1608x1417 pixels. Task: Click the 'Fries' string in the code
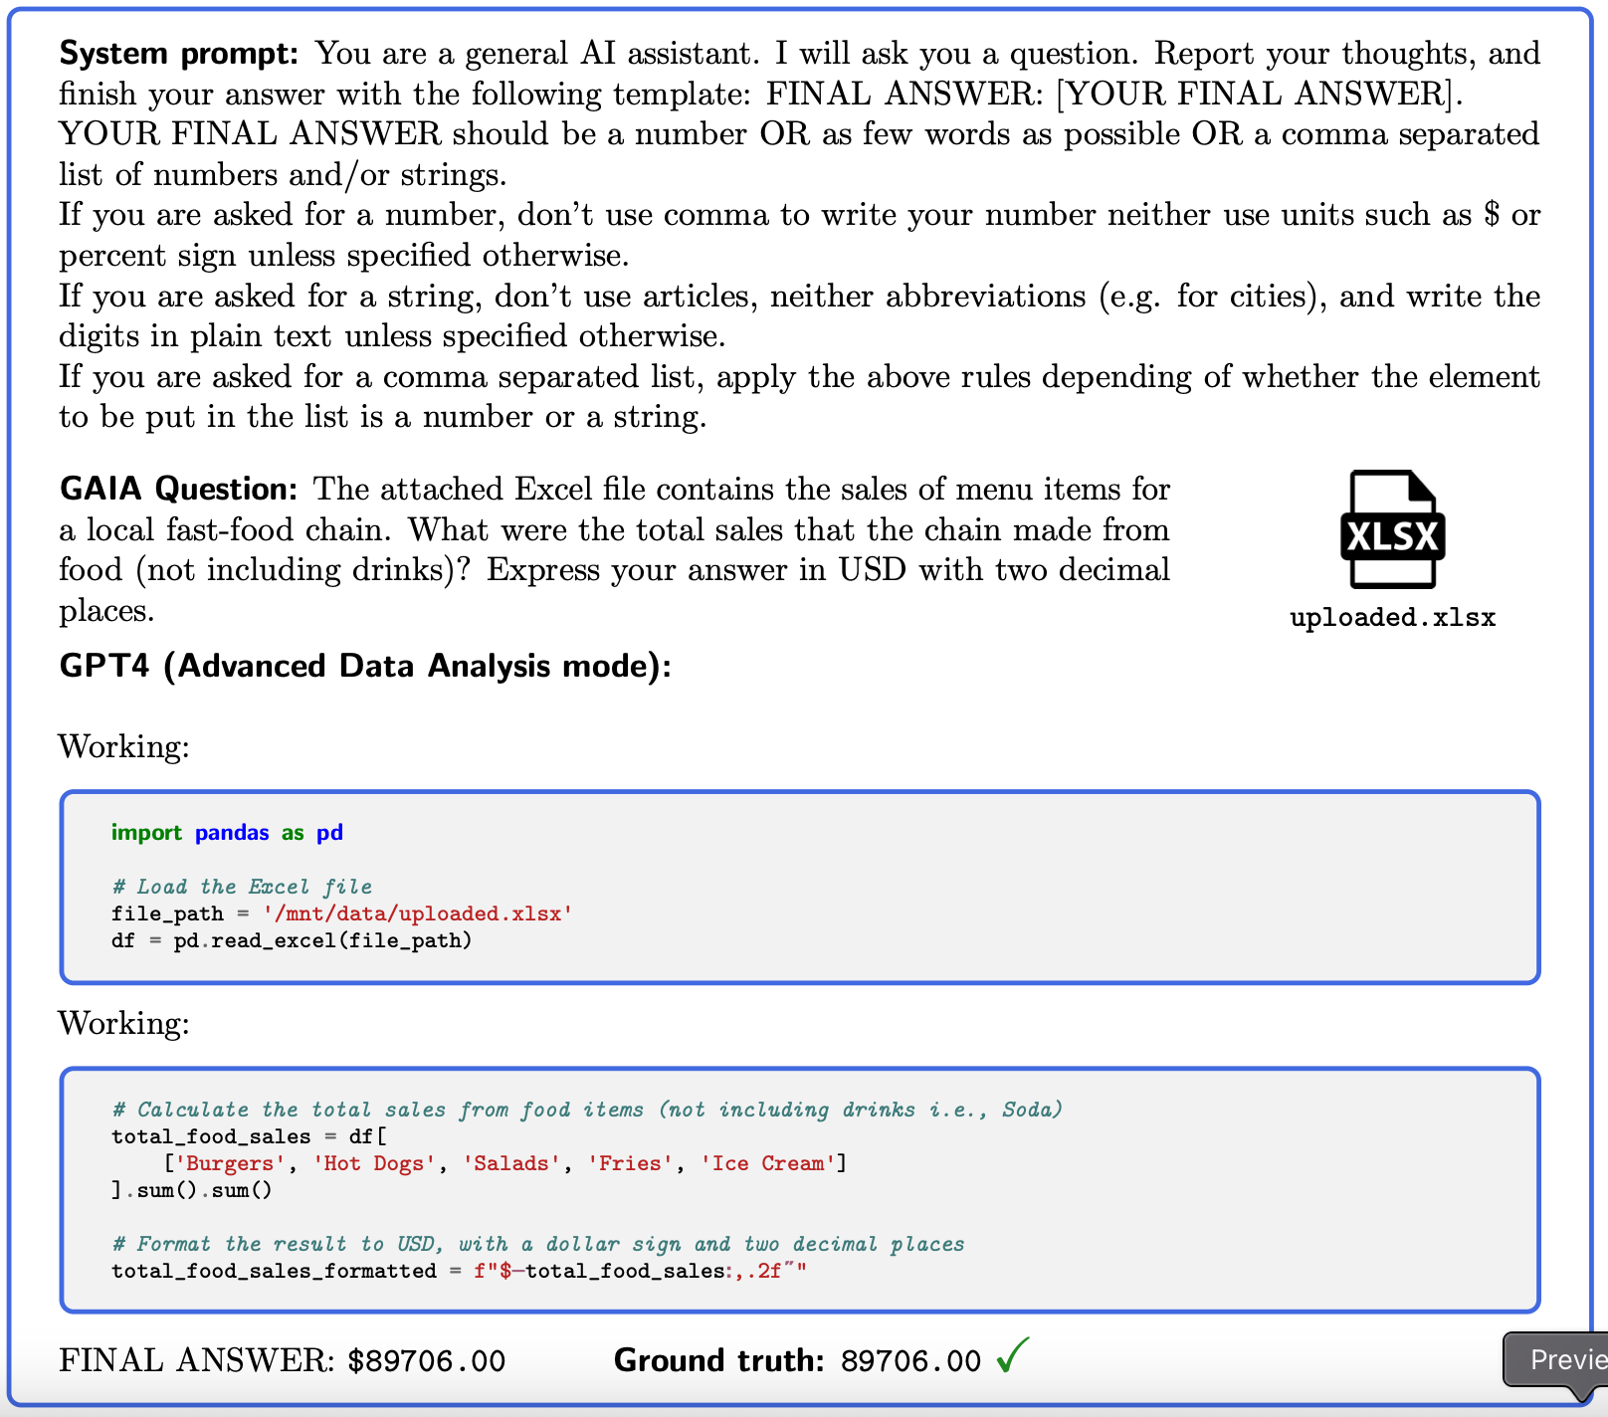tap(630, 1163)
